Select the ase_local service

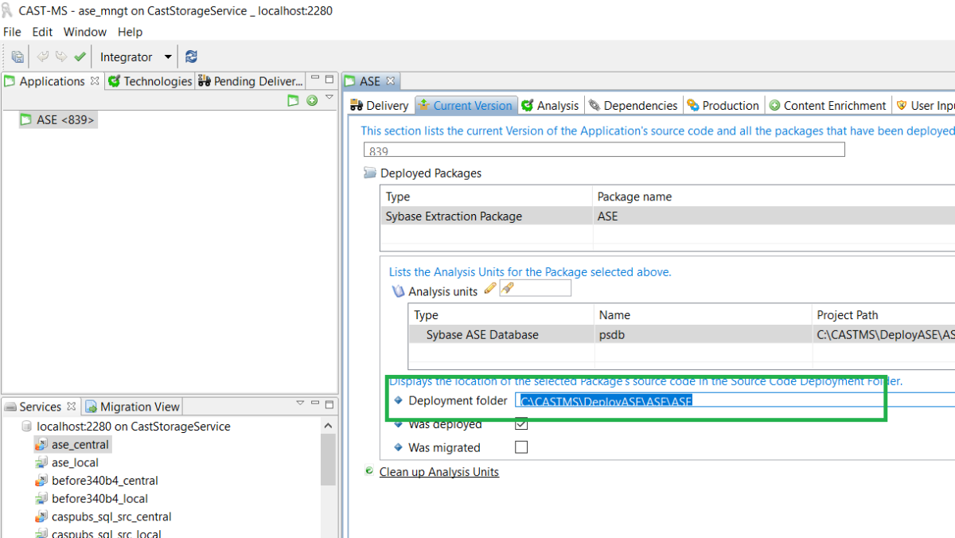[75, 462]
